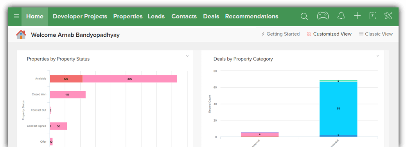Click the 309 pink Available bar segment
Viewport: 406px width, 147px height.
tap(130, 79)
